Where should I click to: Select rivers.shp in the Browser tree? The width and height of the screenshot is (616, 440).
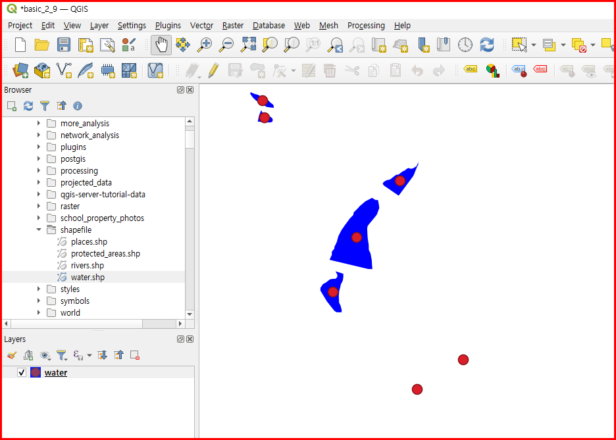(x=88, y=265)
